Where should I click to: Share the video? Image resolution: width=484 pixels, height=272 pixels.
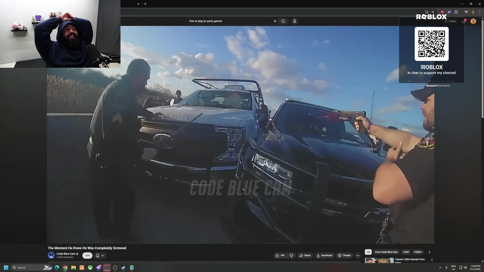(x=305, y=255)
